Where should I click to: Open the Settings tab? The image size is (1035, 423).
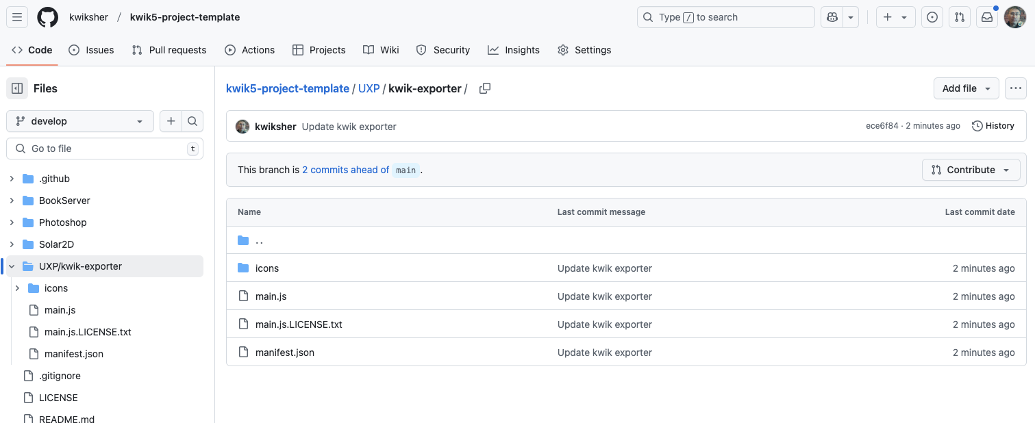pyautogui.click(x=584, y=50)
